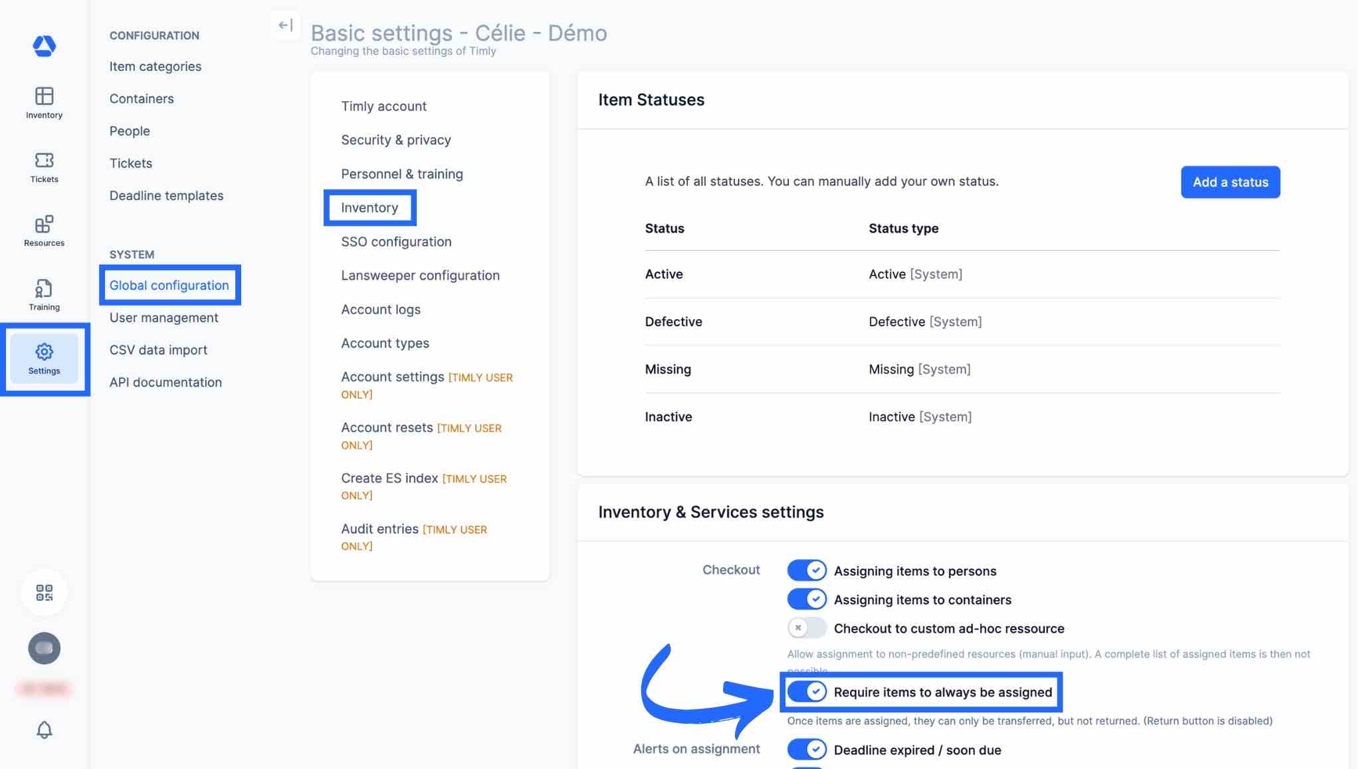The height and width of the screenshot is (769, 1361).
Task: Click the Status column header
Action: pos(665,228)
